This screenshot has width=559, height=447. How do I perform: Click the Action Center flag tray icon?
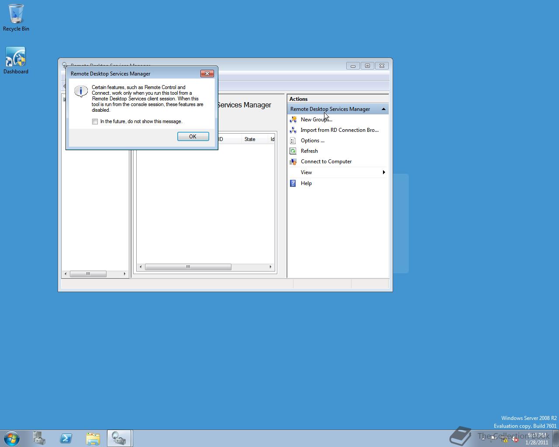pos(493,439)
